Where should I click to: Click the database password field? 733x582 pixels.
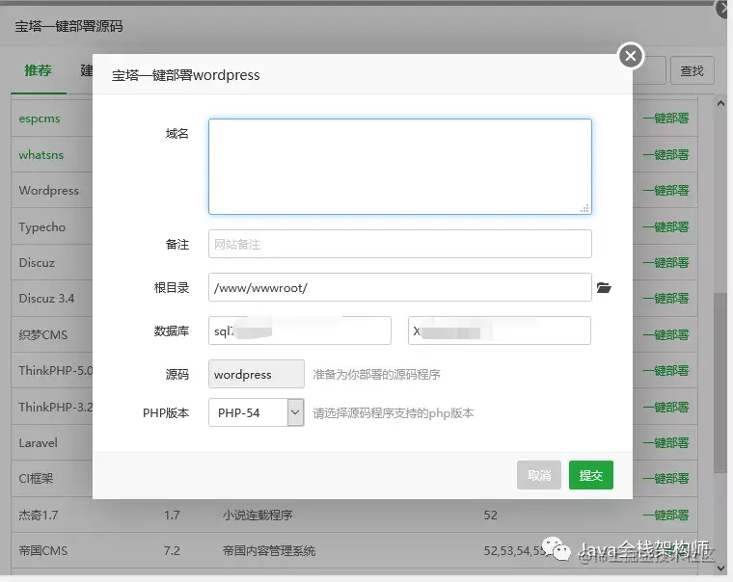(x=500, y=331)
